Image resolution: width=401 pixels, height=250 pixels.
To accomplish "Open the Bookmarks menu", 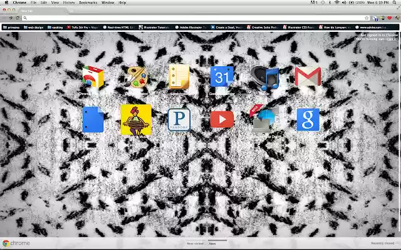I will click(x=88, y=2).
